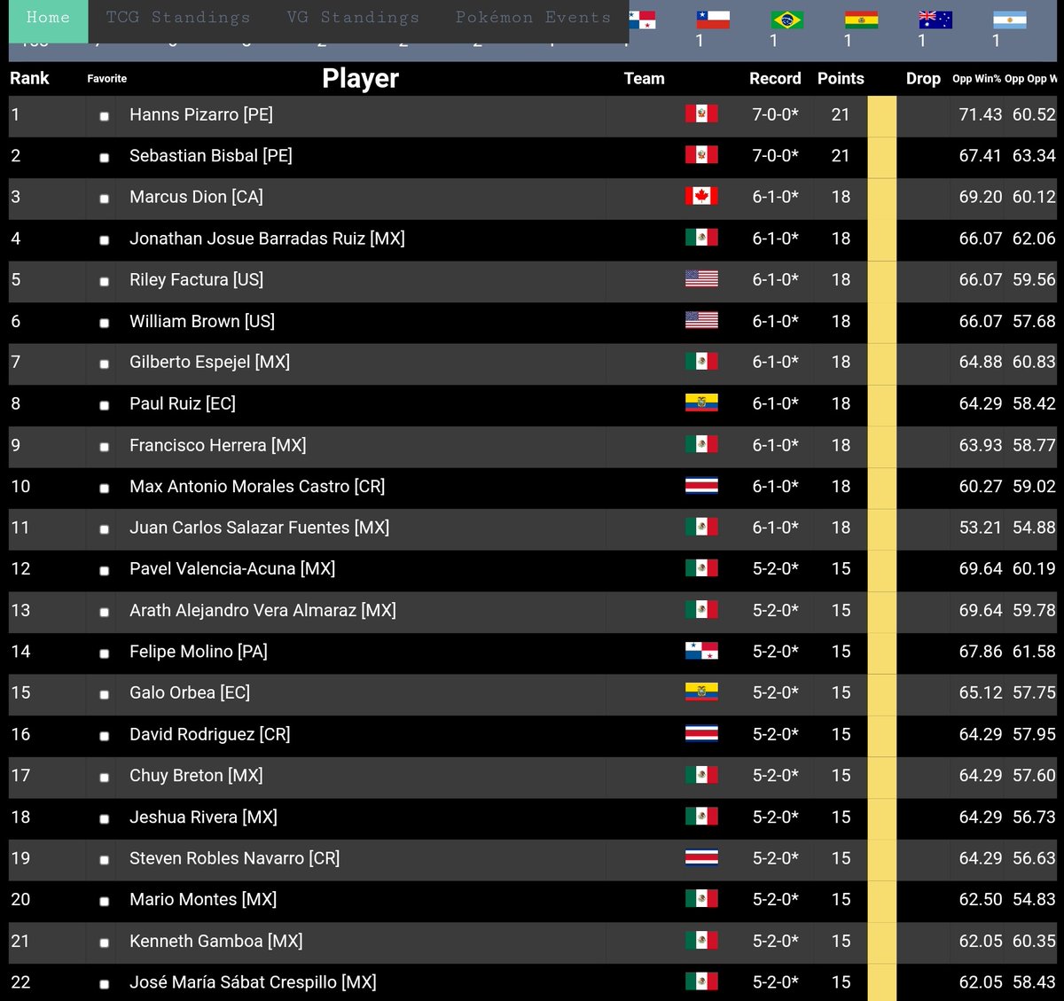
Task: Click Costa Rica flag for David Rodriguez
Action: 701,734
